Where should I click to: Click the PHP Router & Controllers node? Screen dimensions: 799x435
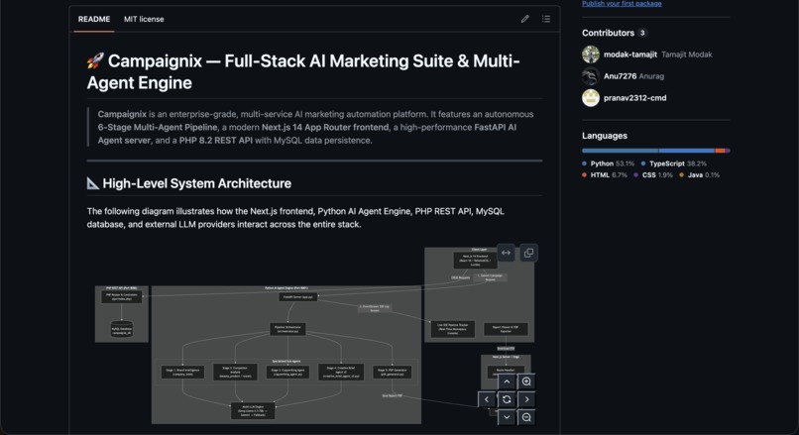(121, 296)
